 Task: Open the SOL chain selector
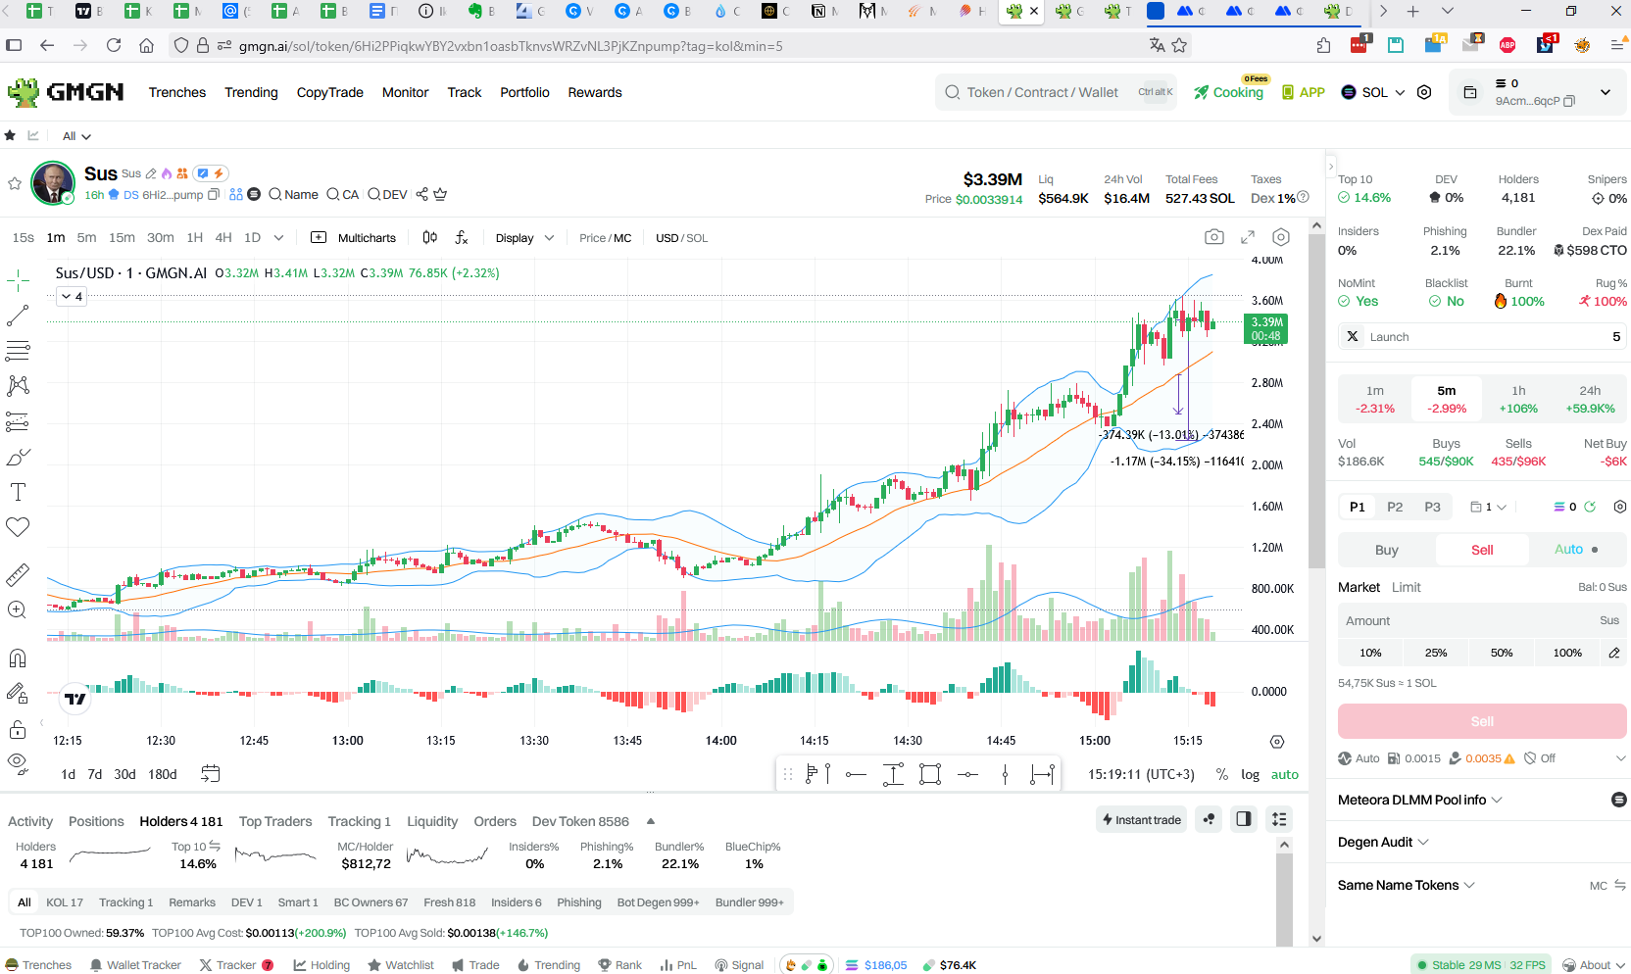coord(1373,92)
